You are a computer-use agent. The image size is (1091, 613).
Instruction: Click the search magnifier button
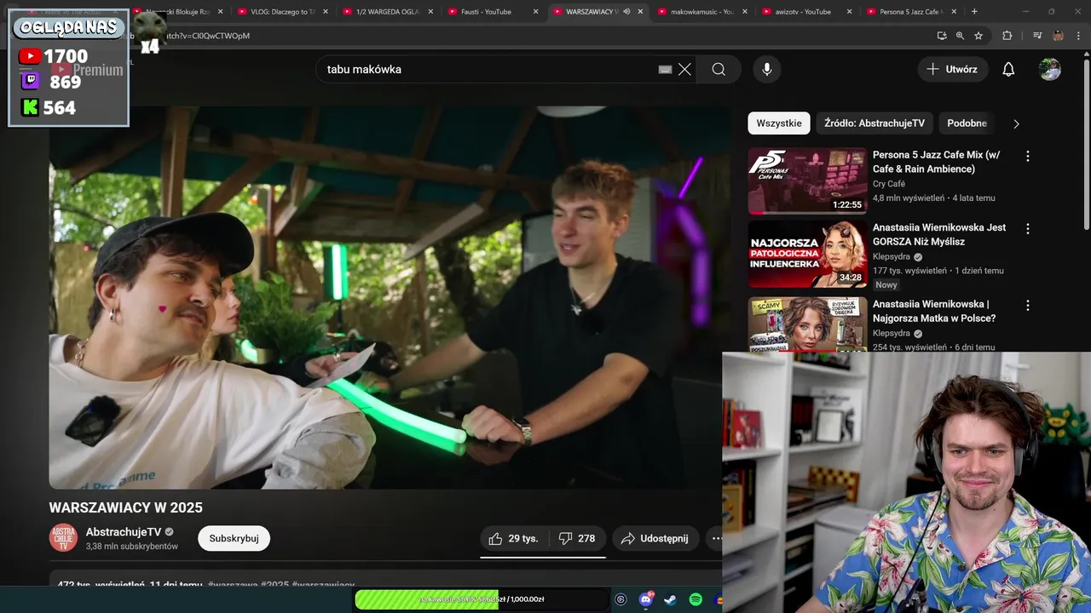pyautogui.click(x=719, y=69)
